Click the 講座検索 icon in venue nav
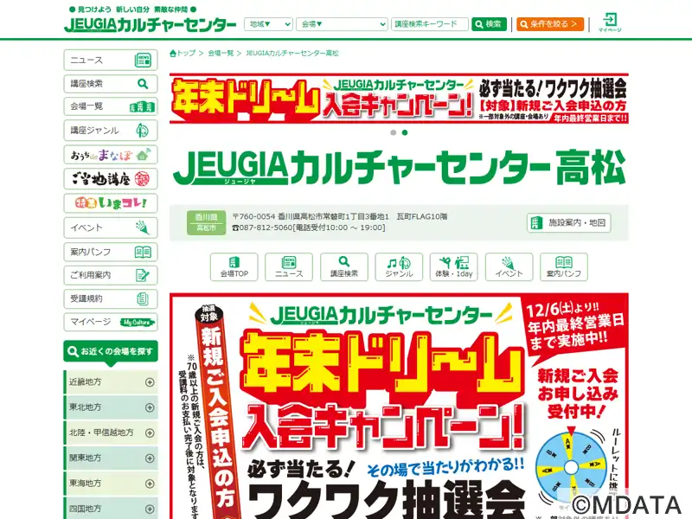This screenshot has height=519, width=692. (x=343, y=267)
